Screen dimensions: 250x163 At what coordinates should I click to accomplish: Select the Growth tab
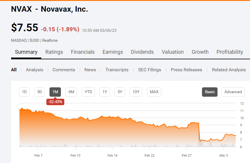pyautogui.click(x=200, y=52)
